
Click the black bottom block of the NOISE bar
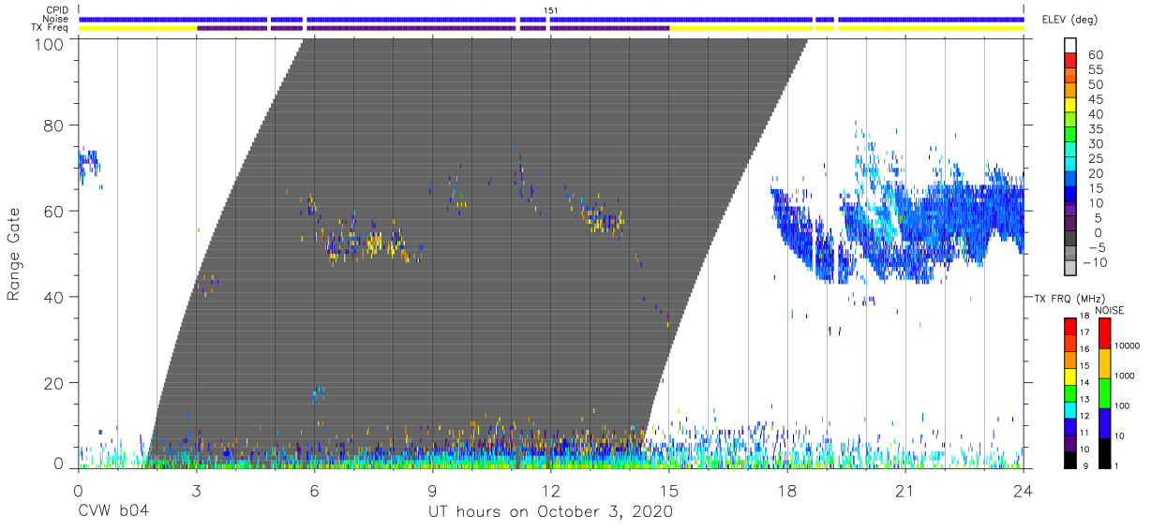coord(1103,452)
